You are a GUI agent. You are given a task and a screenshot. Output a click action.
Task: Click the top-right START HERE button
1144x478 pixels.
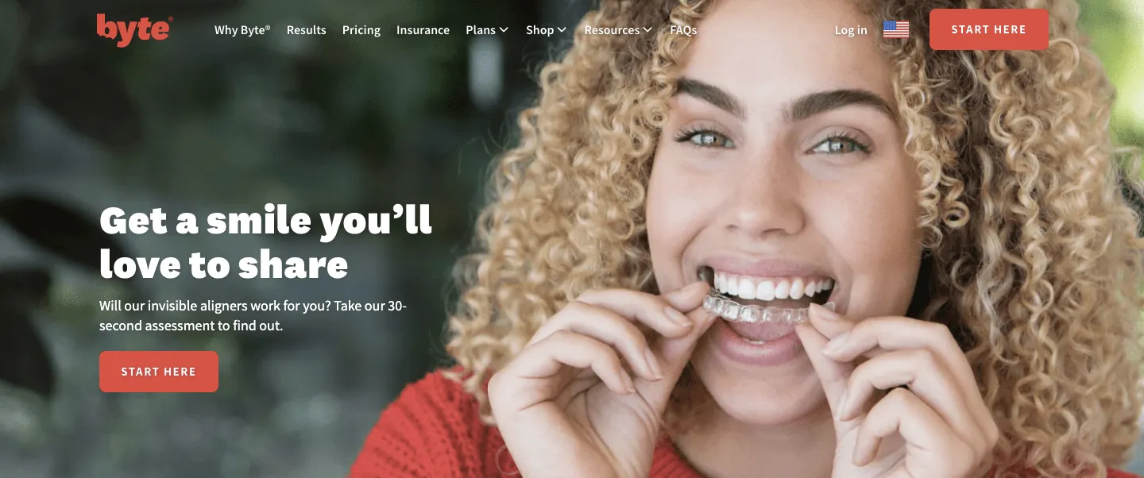989,29
